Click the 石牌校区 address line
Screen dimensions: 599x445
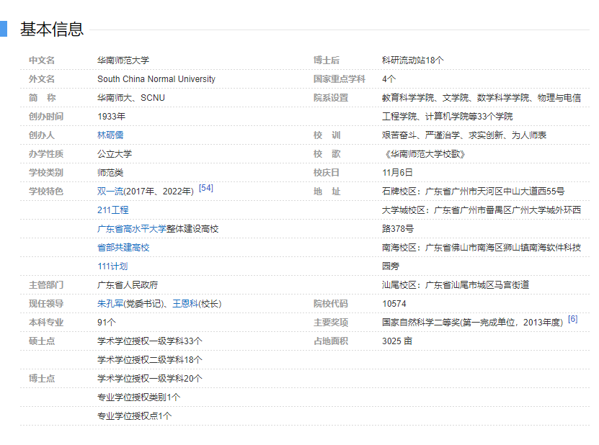point(473,192)
